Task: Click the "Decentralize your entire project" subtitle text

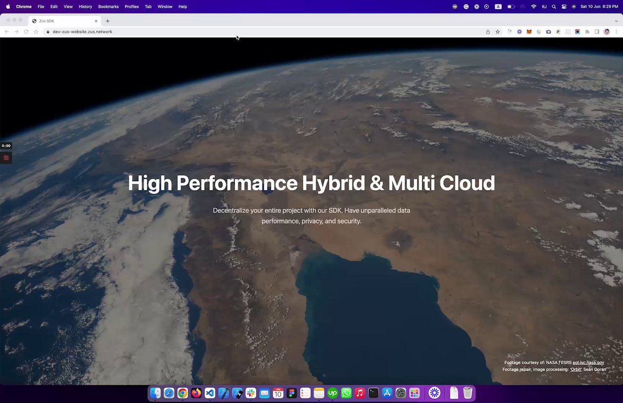Action: 311,216
